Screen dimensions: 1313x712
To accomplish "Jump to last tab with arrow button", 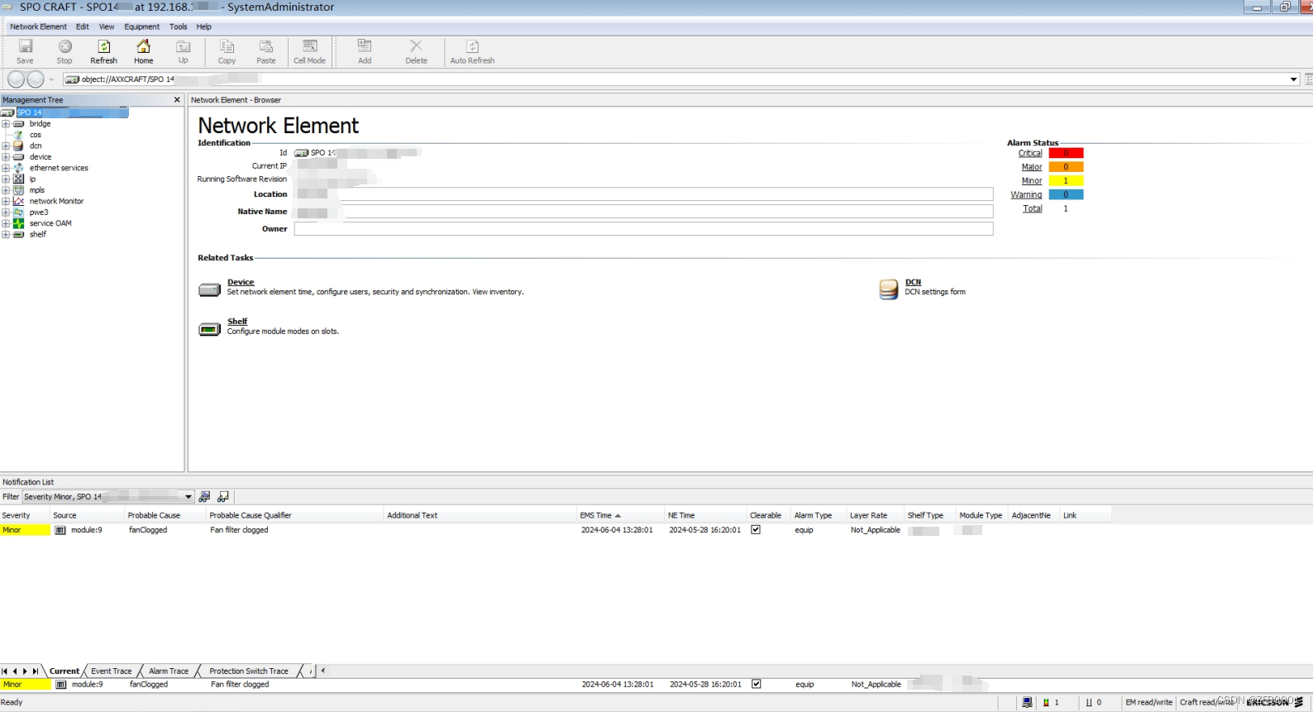I will (x=36, y=671).
